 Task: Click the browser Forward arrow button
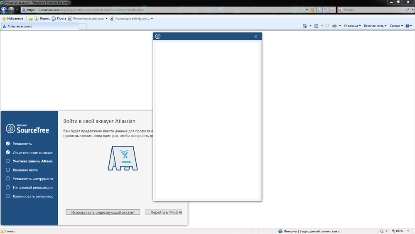(x=11, y=10)
